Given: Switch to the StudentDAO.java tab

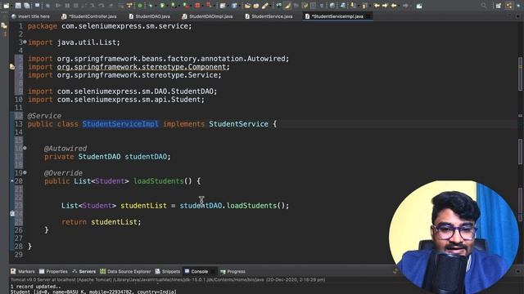Looking at the screenshot, I should coord(149,16).
